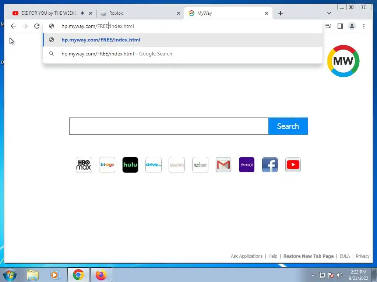This screenshot has width=377, height=282.
Task: Switch to Chrome in the taskbar
Action: (x=78, y=275)
